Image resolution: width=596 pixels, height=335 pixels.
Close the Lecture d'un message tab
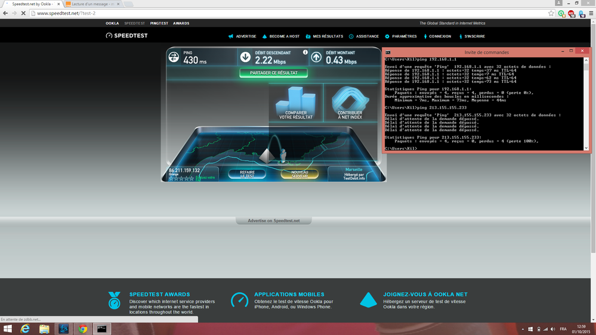[x=118, y=4]
